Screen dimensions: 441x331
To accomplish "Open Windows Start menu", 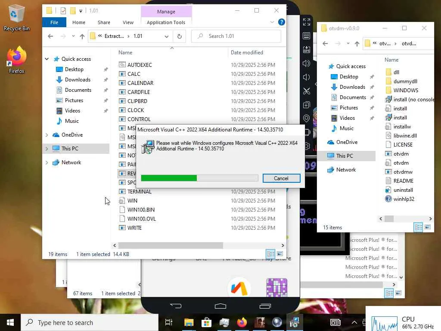I will 10,322.
